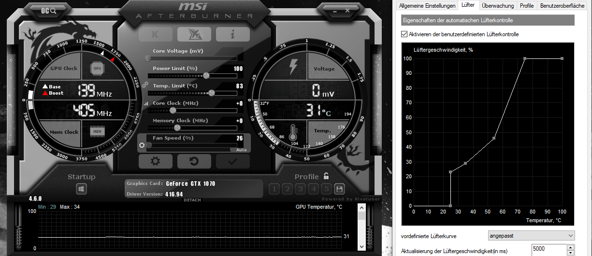The width and height of the screenshot is (592, 256).
Task: Switch to the Lüfter tab
Action: tap(468, 5)
